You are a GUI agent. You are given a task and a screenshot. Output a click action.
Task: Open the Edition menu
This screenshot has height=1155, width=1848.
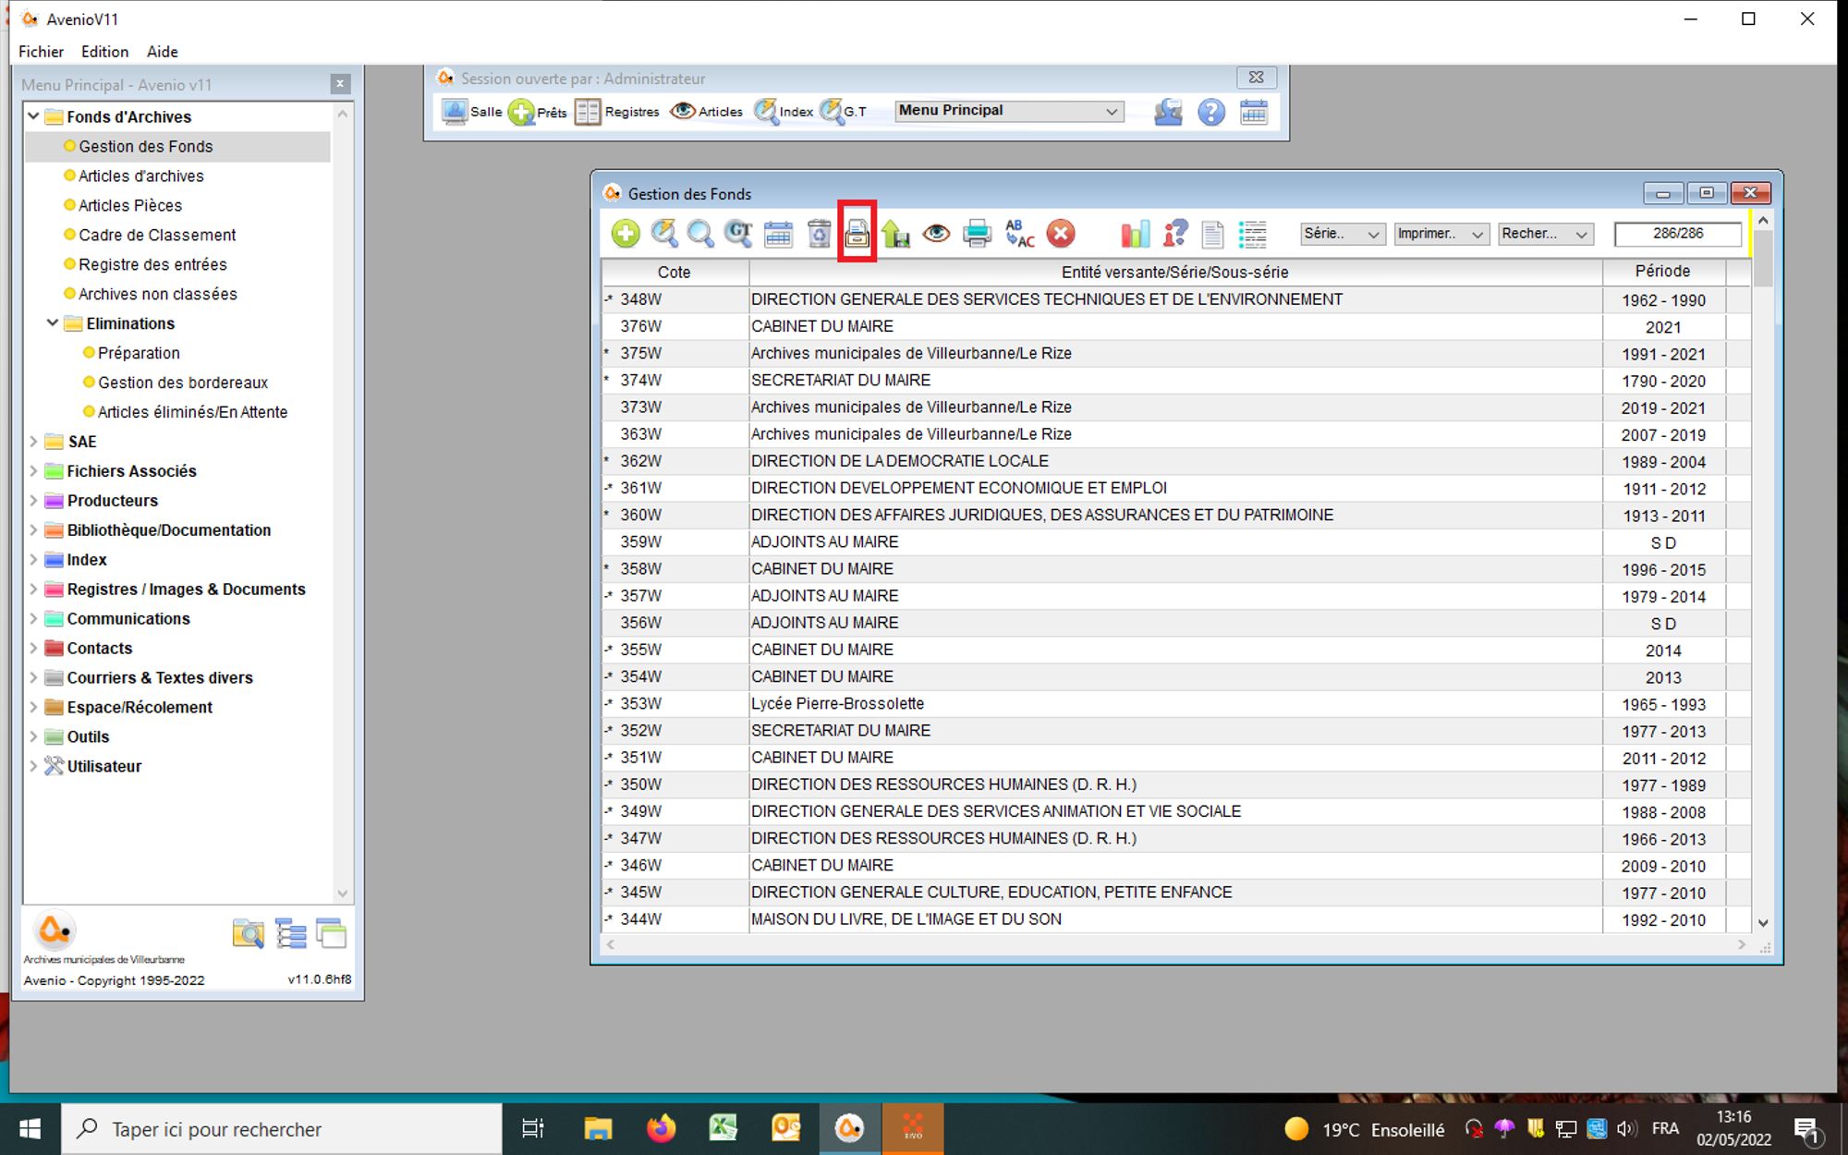pos(104,52)
